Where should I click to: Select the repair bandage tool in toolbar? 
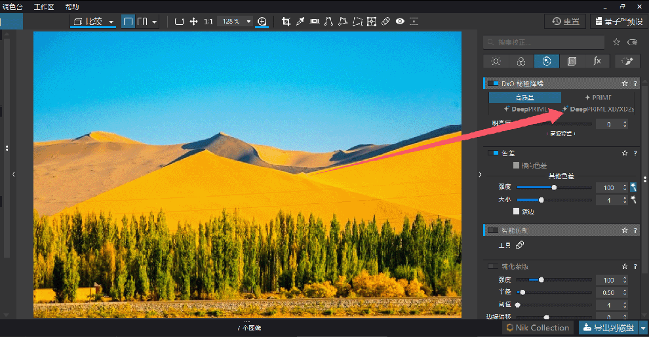coord(385,22)
